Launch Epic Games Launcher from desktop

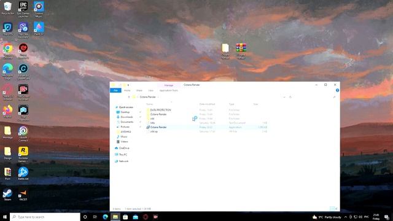click(x=23, y=9)
